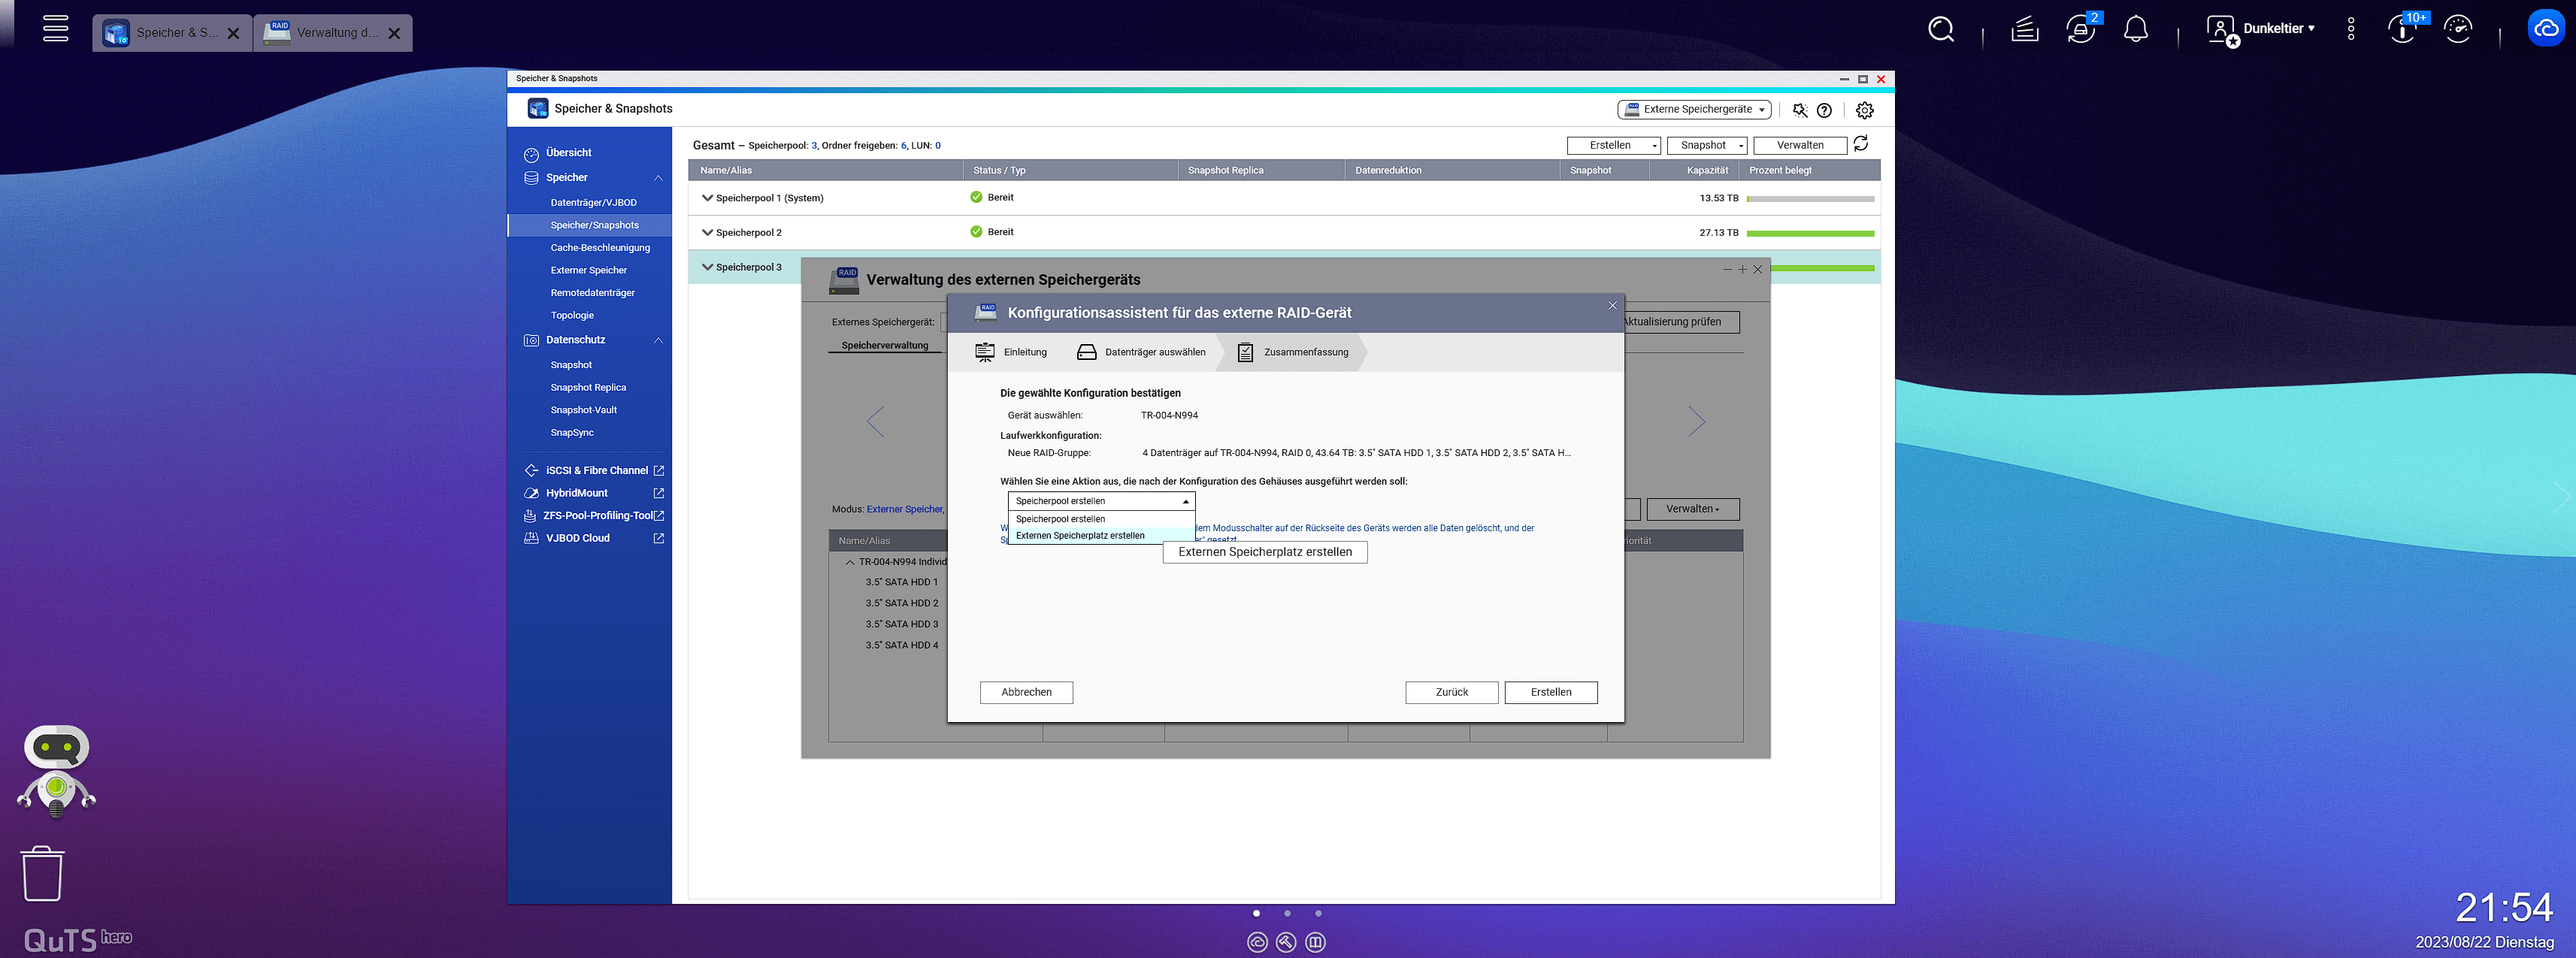Open the Qboti robot assistant
This screenshot has height=958, width=2576.
57,770
